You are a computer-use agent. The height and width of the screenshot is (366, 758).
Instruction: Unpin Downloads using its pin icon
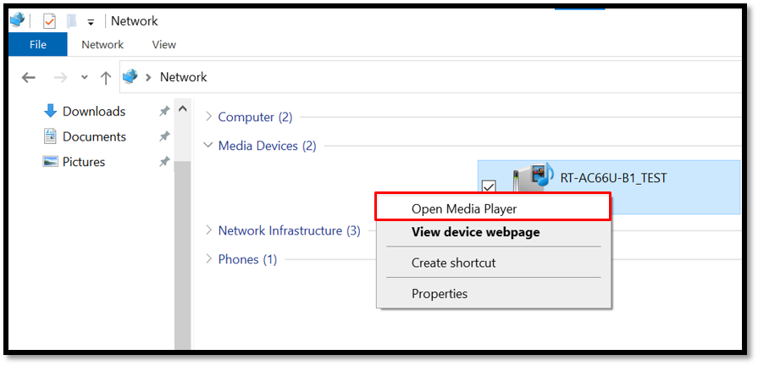point(164,111)
